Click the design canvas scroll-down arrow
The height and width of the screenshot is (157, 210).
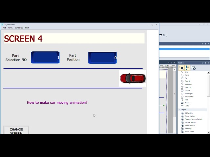click(x=174, y=132)
